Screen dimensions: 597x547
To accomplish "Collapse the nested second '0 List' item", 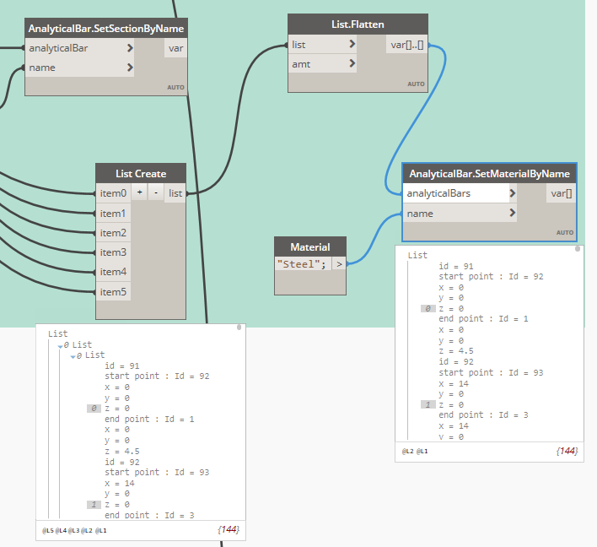I will (72, 355).
